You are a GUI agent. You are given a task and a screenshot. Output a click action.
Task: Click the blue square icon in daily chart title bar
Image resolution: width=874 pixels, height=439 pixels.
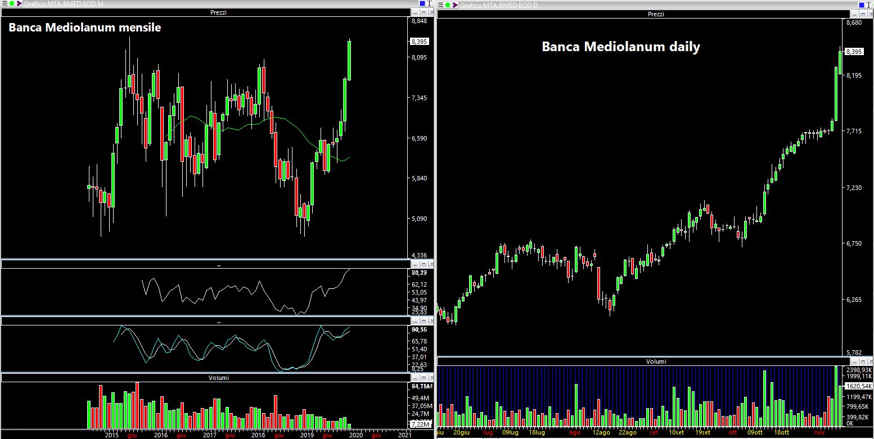tap(862, 5)
